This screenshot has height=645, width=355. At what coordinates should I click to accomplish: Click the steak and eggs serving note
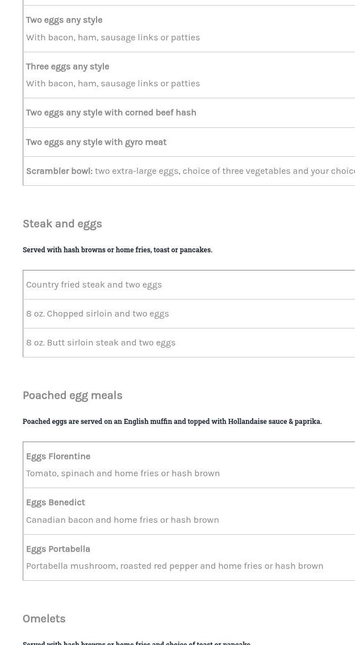pyautogui.click(x=118, y=250)
